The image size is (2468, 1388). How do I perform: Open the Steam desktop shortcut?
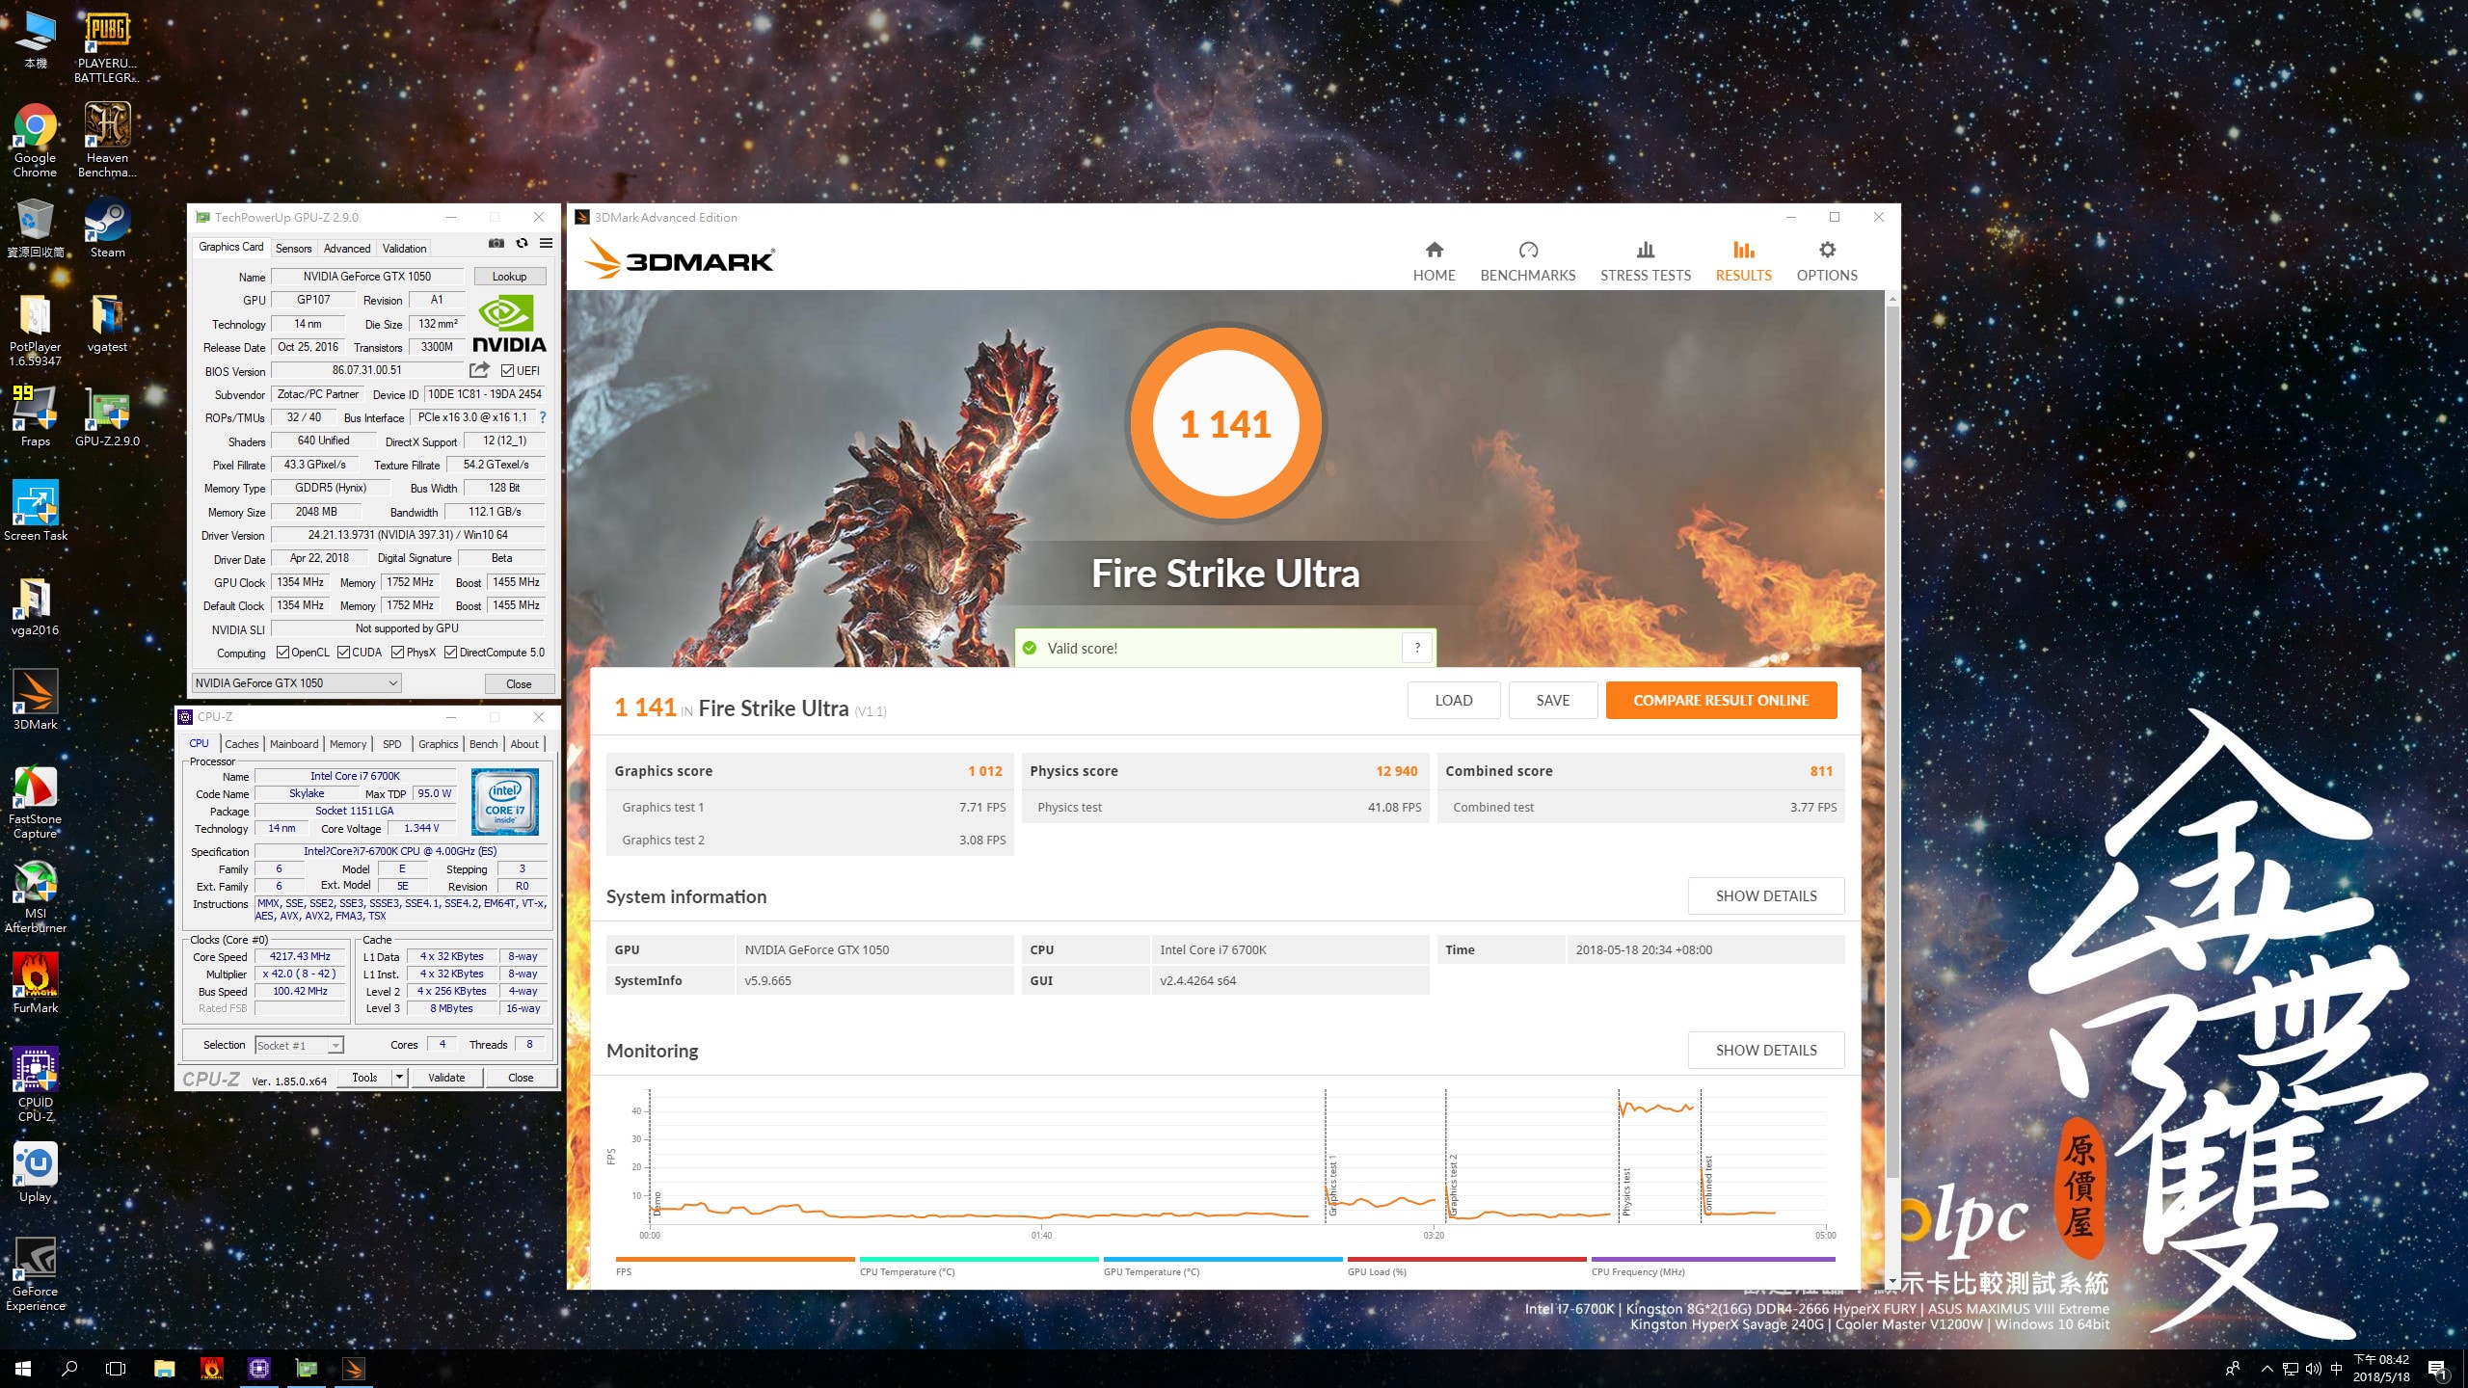(107, 228)
